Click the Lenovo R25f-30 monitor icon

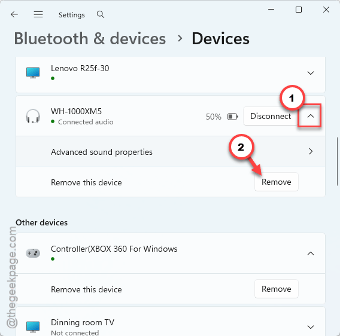pyautogui.click(x=33, y=73)
